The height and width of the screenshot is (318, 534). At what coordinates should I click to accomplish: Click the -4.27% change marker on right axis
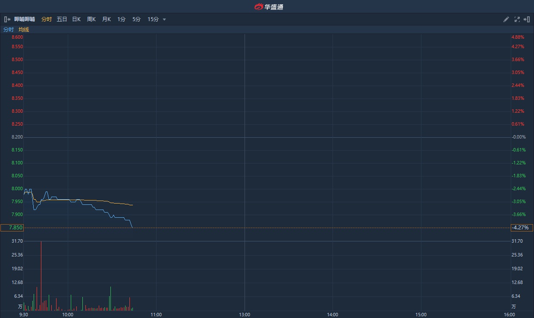521,228
